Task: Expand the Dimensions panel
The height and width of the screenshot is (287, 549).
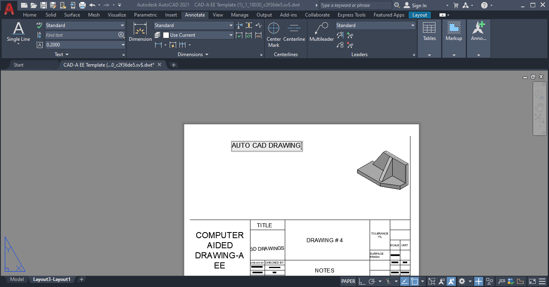Action: (262, 54)
